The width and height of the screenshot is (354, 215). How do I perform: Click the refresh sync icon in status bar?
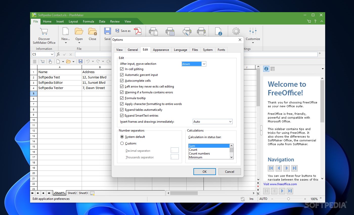point(243,199)
